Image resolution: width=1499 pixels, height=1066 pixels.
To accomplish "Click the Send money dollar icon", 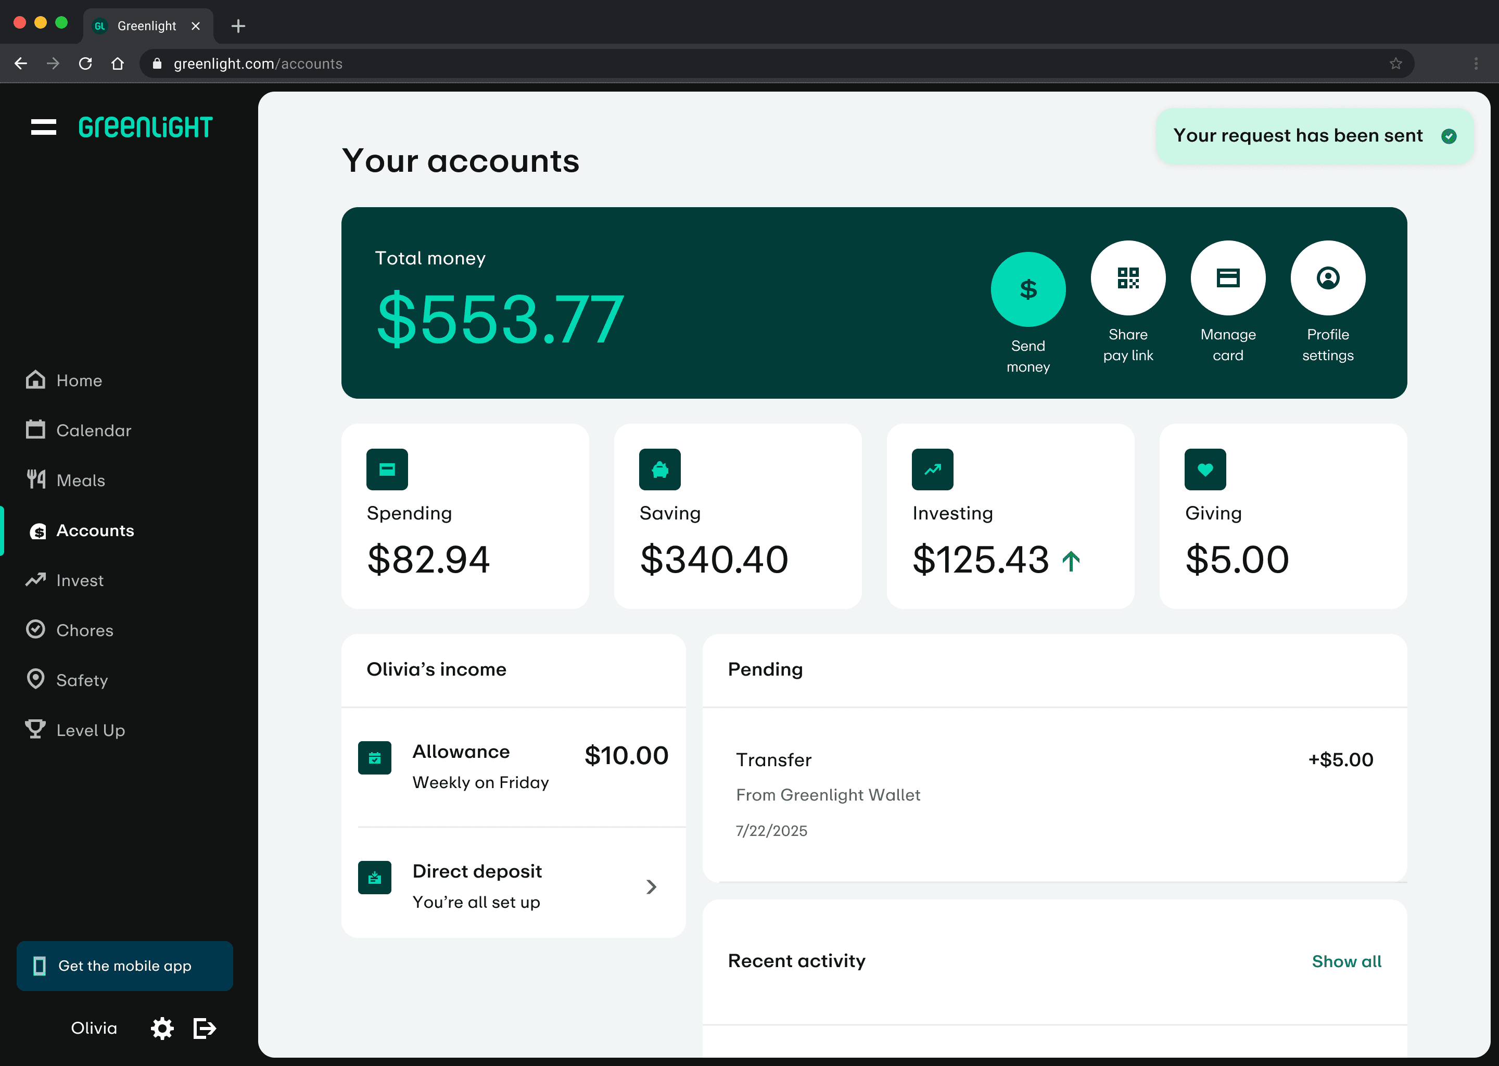I will pos(1028,289).
